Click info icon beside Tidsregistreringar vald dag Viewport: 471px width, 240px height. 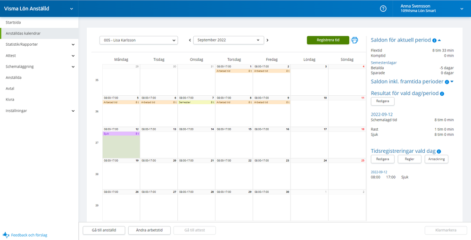[439, 151]
